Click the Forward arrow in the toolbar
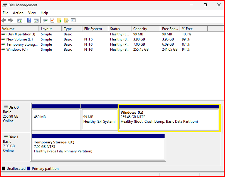 point(11,20)
